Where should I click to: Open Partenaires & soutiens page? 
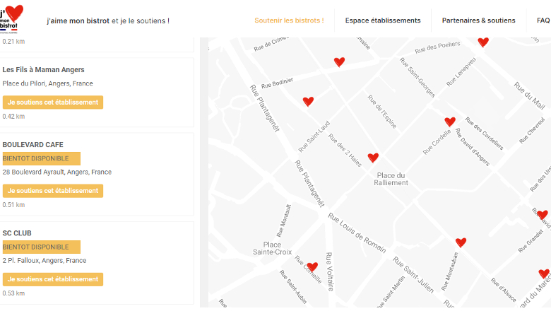coord(478,20)
